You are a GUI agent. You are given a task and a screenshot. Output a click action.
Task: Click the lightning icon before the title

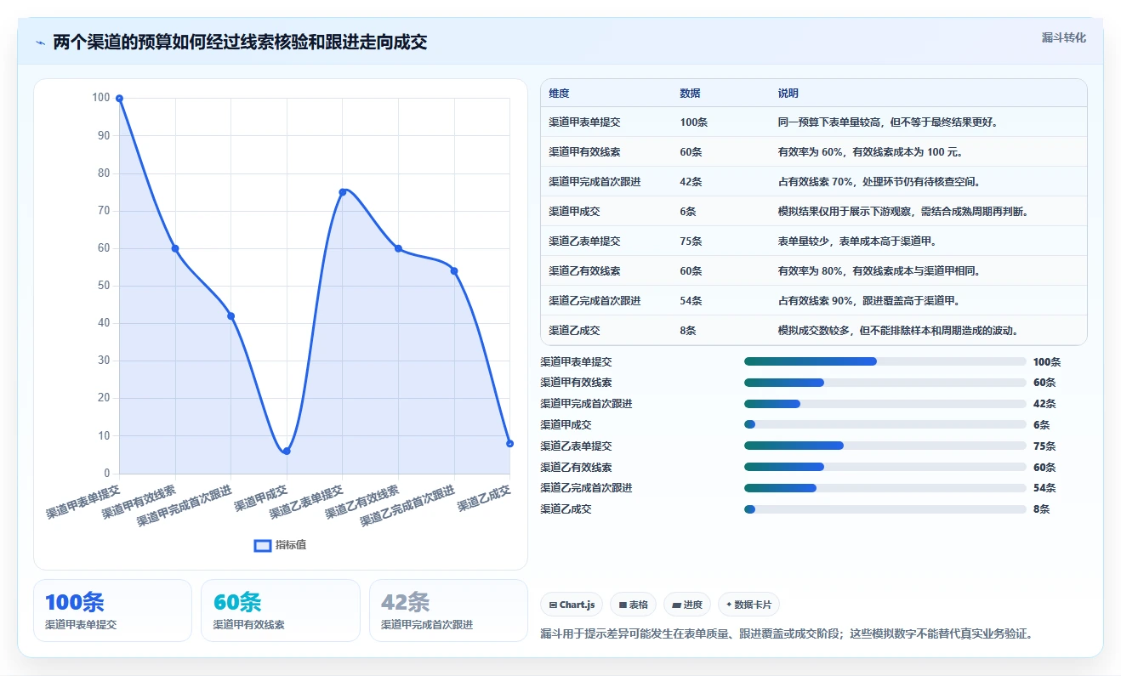(x=40, y=43)
